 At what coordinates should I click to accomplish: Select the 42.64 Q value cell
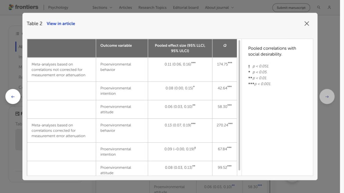225,91
